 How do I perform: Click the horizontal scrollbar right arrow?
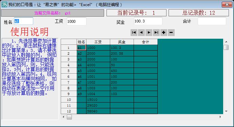pyautogui.click(x=220, y=117)
